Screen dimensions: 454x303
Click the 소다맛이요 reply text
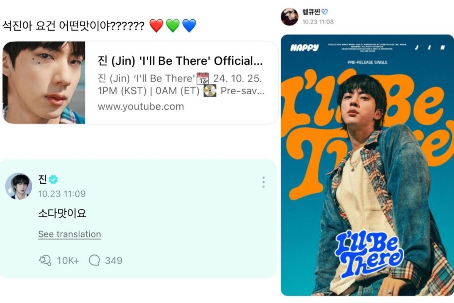click(x=62, y=214)
